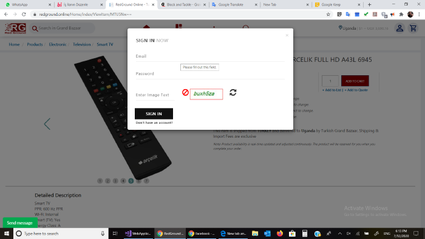
Task: Open File Explorer from the taskbar
Action: point(255,234)
